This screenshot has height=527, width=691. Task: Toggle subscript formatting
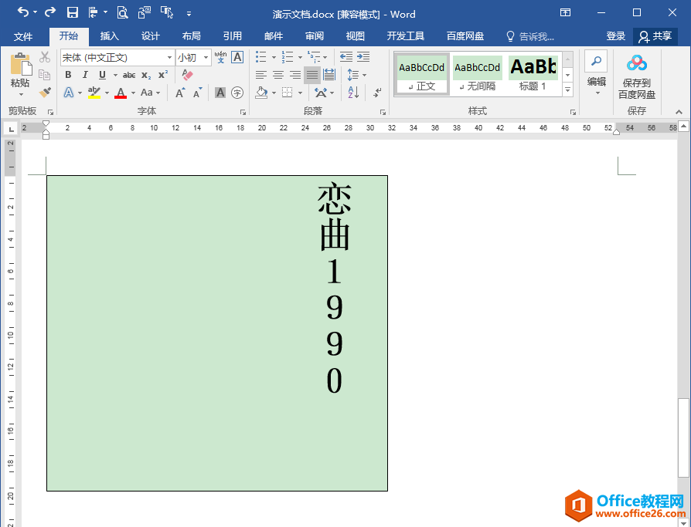pos(146,75)
